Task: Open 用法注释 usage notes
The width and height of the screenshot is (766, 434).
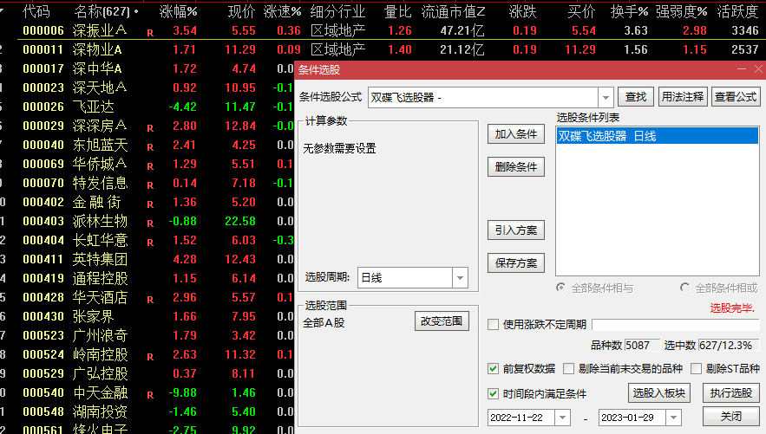Action: tap(683, 97)
